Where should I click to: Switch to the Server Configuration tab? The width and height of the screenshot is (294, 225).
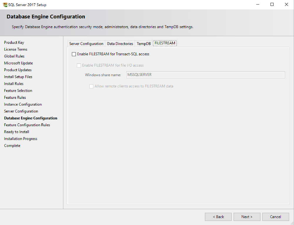coord(86,44)
